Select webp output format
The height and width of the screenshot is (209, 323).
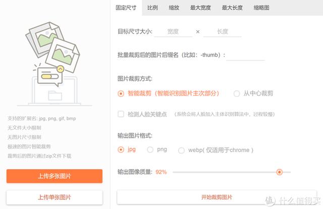[x=181, y=150]
